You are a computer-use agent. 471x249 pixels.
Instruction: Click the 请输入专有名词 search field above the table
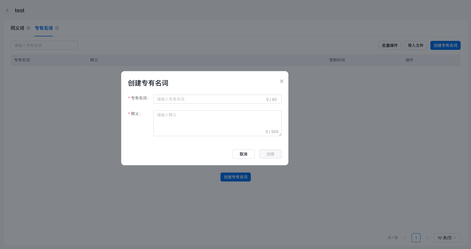click(44, 45)
